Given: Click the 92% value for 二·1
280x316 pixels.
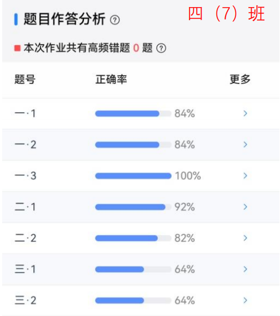Looking at the screenshot, I should pos(185,207).
